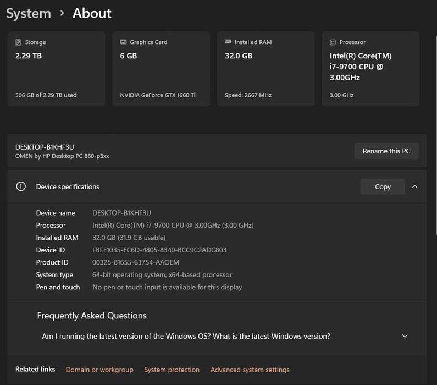The image size is (437, 385).
Task: Click the Product ID row label
Action: tap(52, 262)
